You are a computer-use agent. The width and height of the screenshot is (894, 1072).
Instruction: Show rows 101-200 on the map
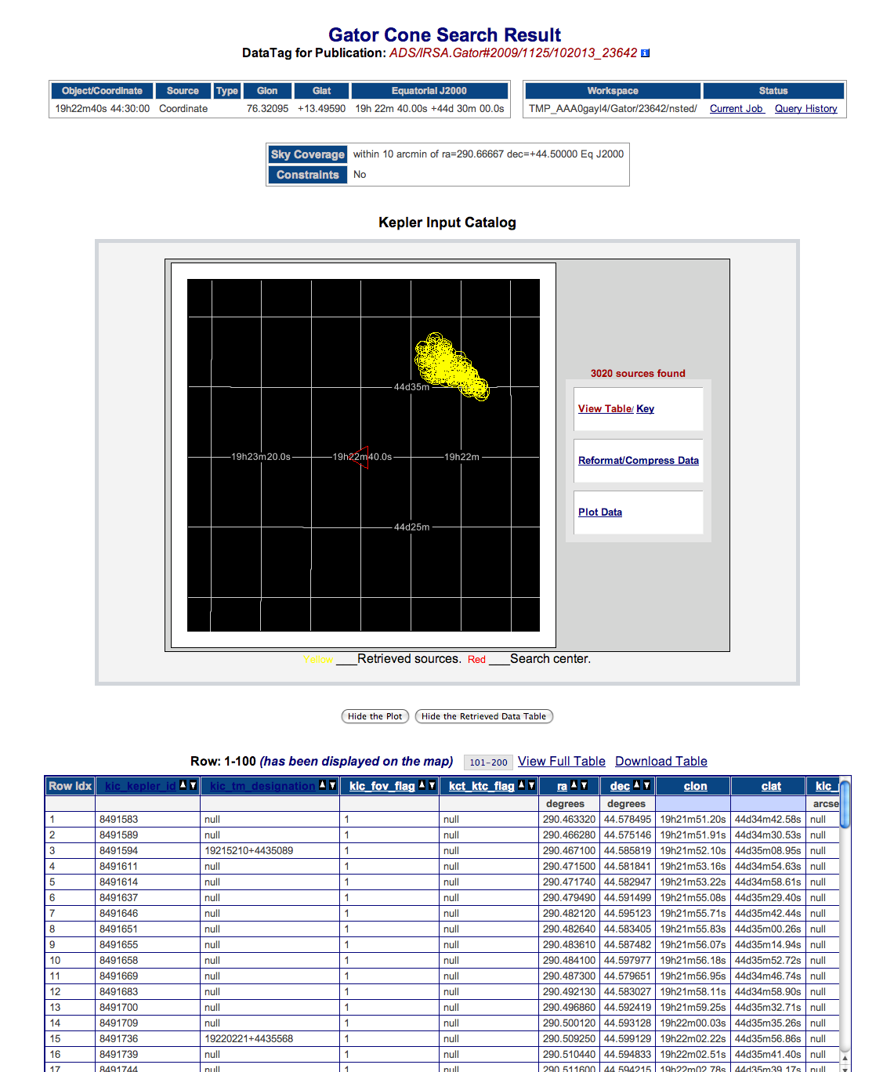point(488,762)
